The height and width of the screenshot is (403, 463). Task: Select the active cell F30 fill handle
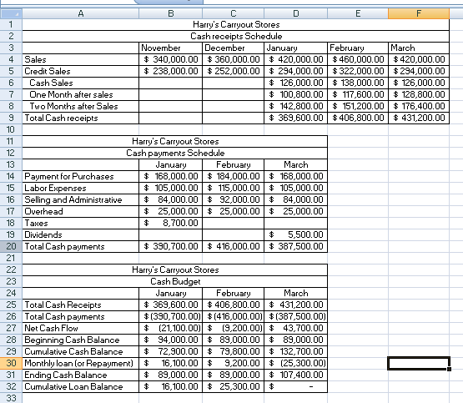pos(449,369)
